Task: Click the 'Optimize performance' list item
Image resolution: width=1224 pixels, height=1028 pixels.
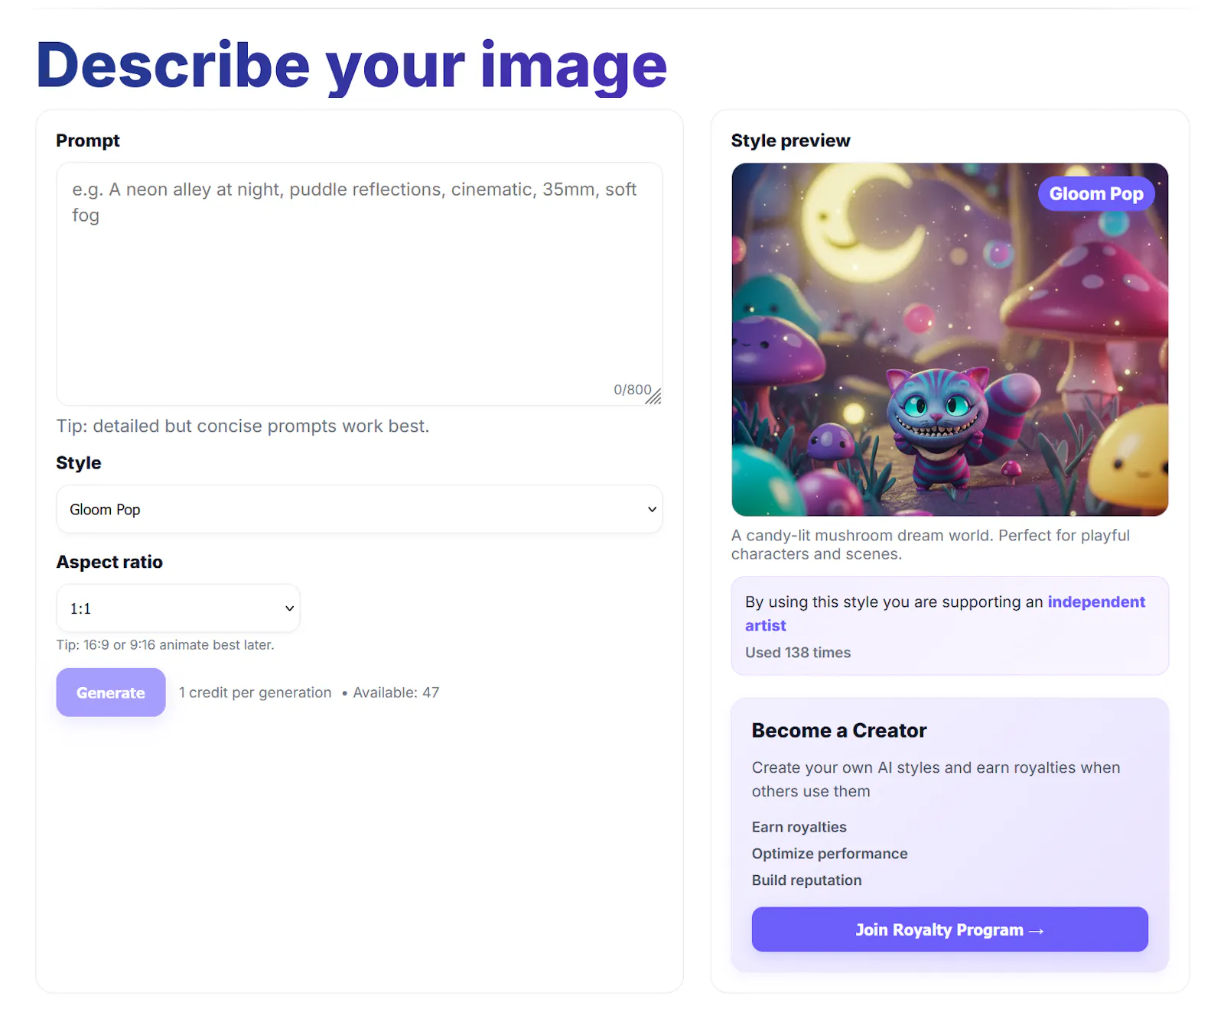Action: pos(829,854)
